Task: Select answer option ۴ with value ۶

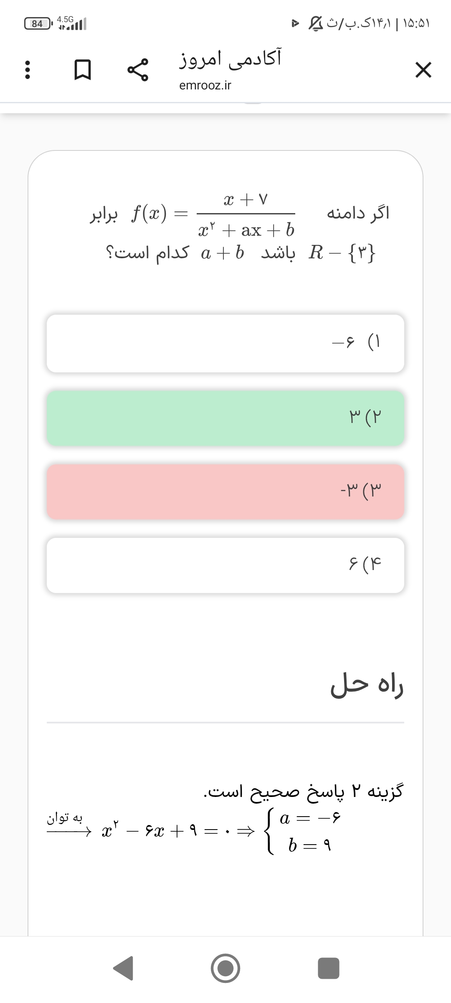Action: point(225,565)
